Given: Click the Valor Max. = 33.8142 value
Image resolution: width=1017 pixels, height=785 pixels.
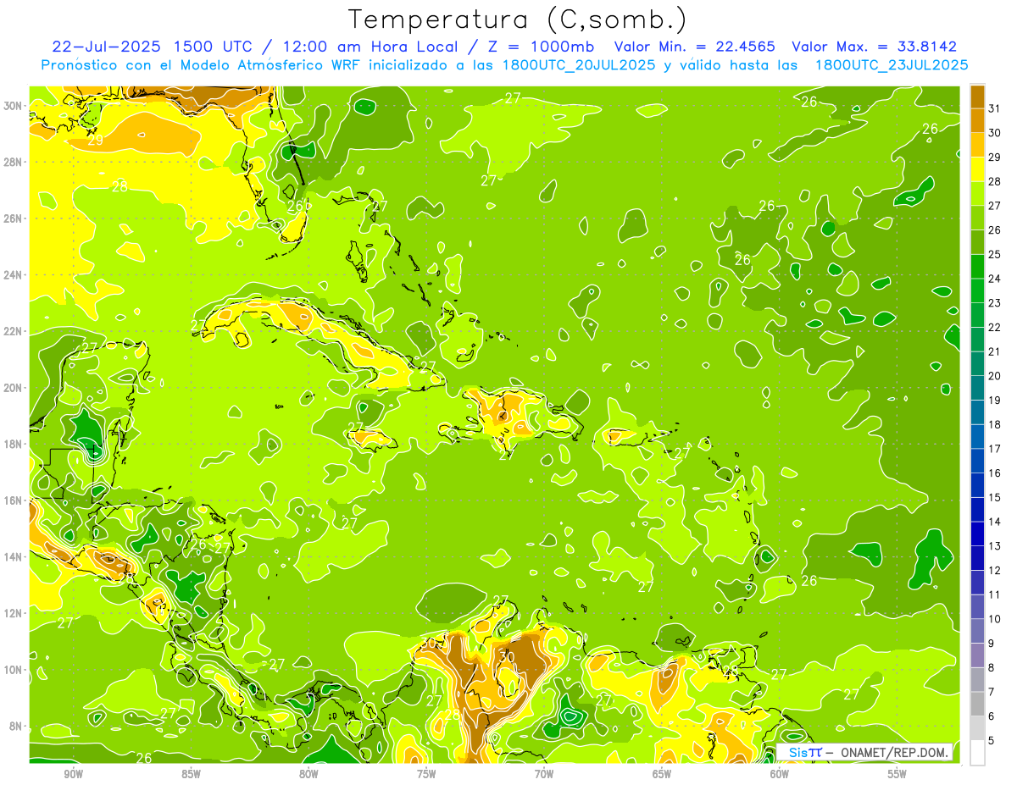Looking at the screenshot, I should [x=874, y=47].
